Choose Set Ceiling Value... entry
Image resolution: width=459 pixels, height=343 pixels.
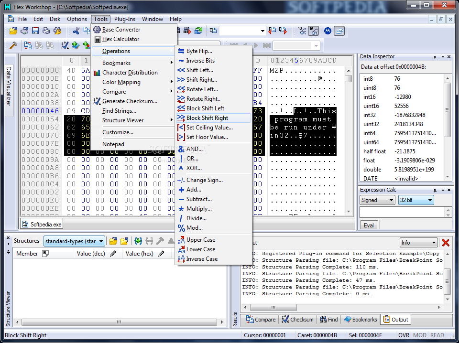pyautogui.click(x=214, y=128)
